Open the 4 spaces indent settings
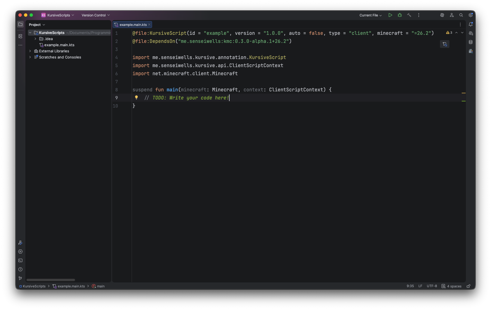 pyautogui.click(x=452, y=286)
